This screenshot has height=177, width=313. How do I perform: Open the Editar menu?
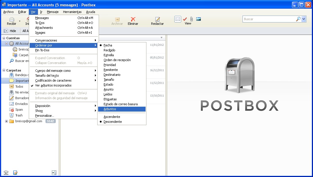point(22,12)
